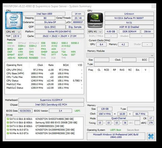This screenshot has height=148, width=162.
Task: Click the BIOS Date 02/20/2021 field
Action: coord(25,111)
